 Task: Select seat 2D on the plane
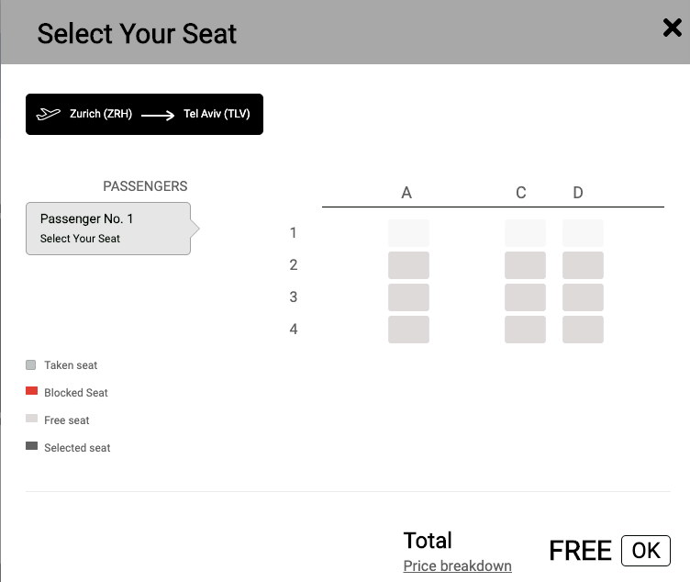(583, 265)
